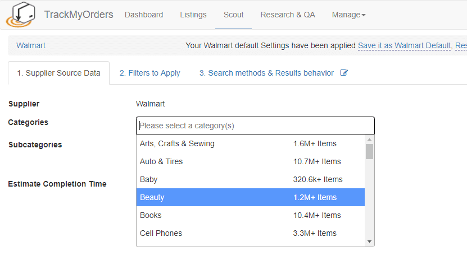
Task: Open the Listings menu item
Action: point(193,15)
